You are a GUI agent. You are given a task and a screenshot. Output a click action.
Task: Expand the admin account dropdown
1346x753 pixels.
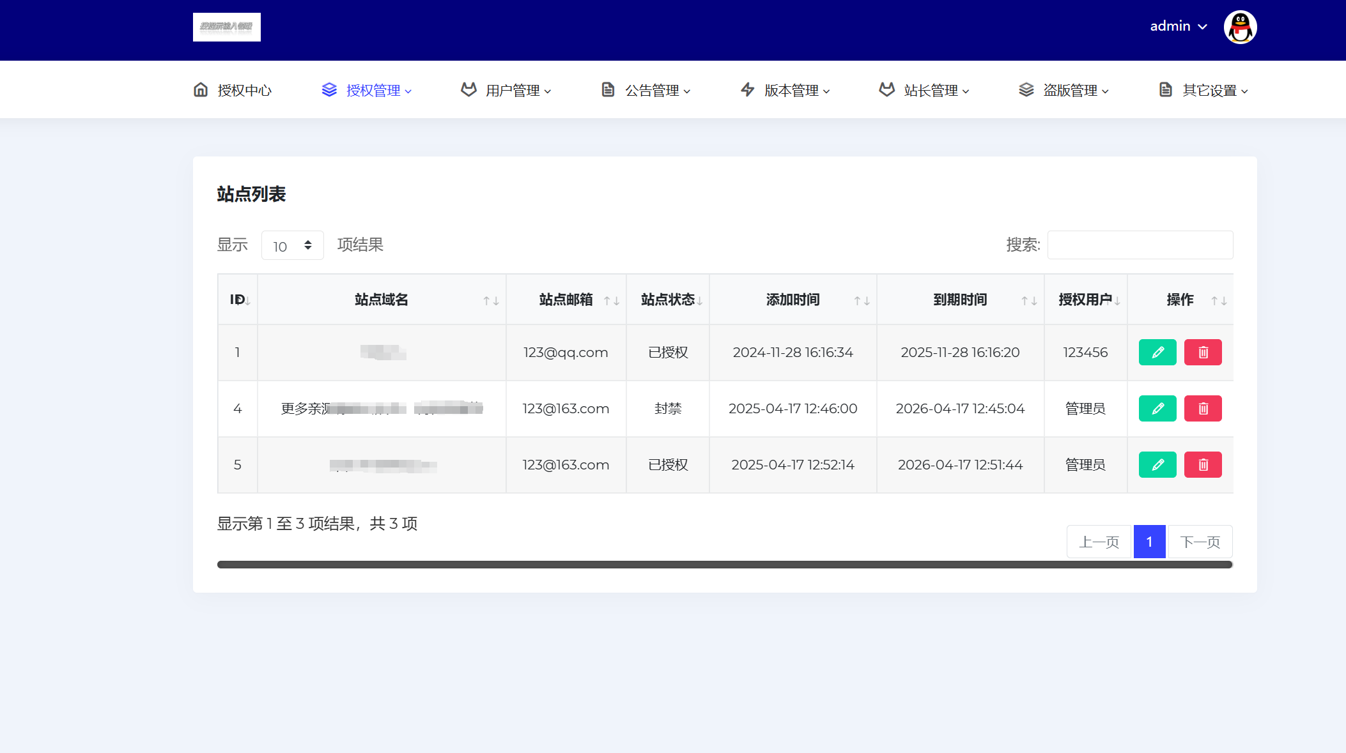click(x=1178, y=26)
